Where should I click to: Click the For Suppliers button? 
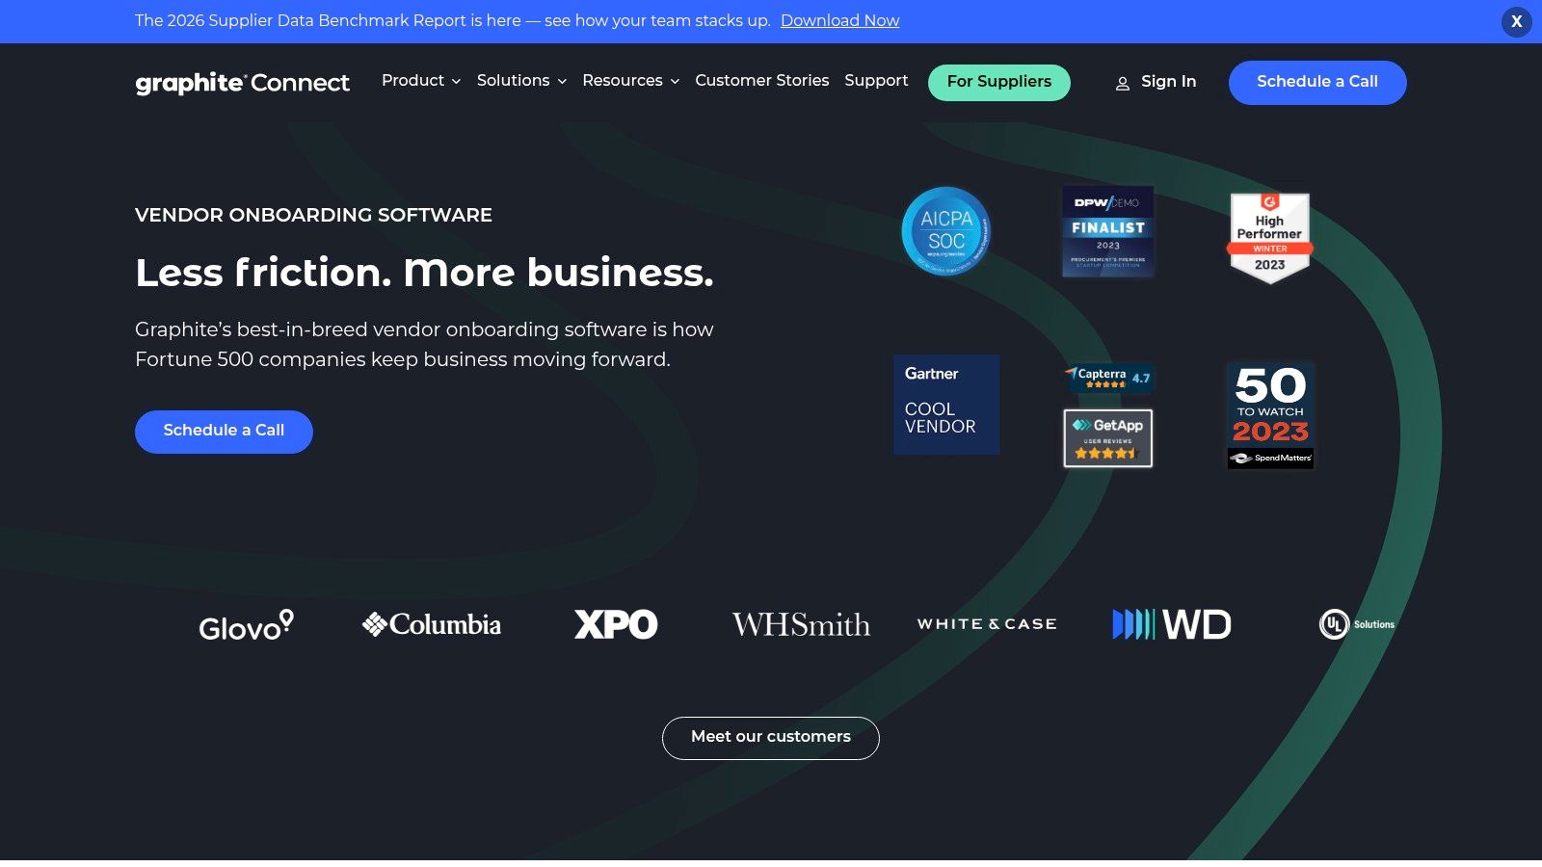[999, 82]
